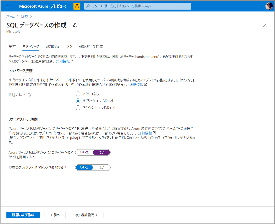This screenshot has height=224, width=275.
Task: Open the user account avatar
Action: tap(269, 6)
